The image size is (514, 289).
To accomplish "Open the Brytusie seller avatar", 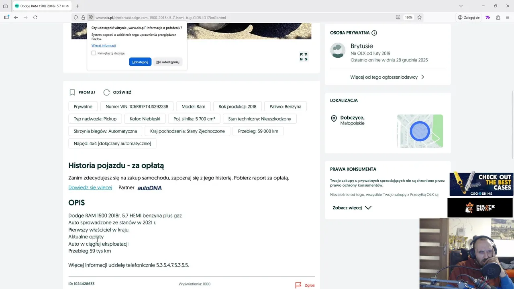I will point(338,50).
